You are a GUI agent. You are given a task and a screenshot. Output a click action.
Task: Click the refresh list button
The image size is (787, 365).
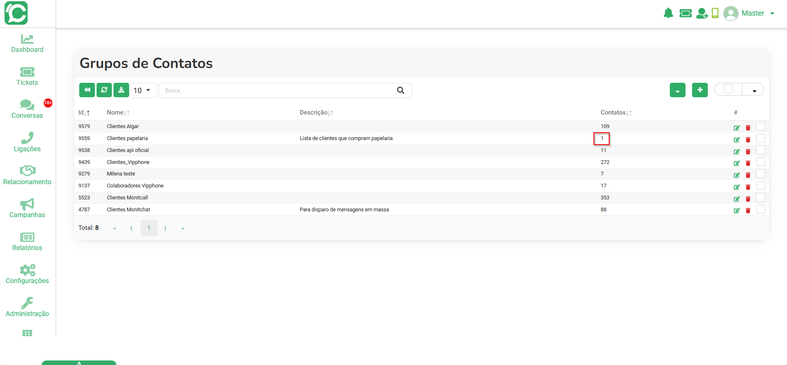click(x=104, y=90)
